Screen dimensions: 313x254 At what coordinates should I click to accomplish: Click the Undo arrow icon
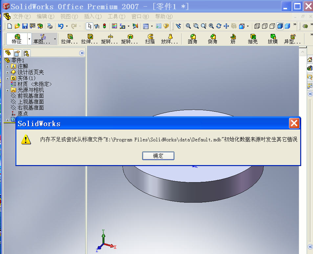click(61, 26)
